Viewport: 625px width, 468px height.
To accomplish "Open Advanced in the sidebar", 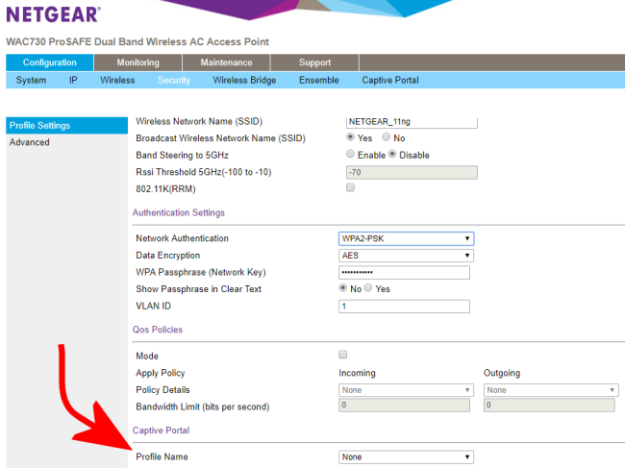I will (x=30, y=142).
